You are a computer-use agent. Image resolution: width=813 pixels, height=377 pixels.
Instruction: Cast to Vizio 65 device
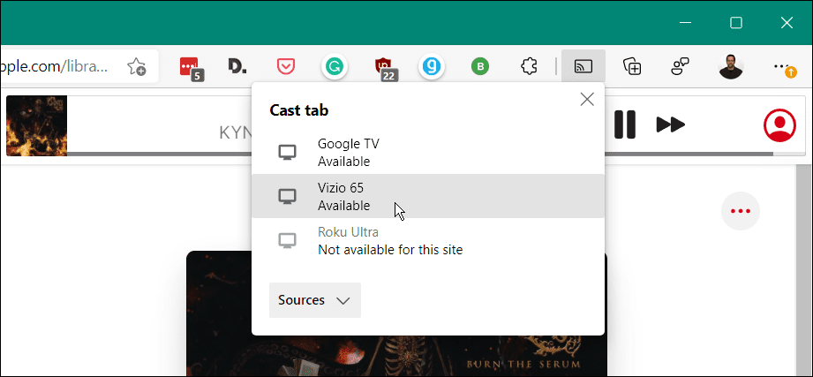[x=428, y=196]
